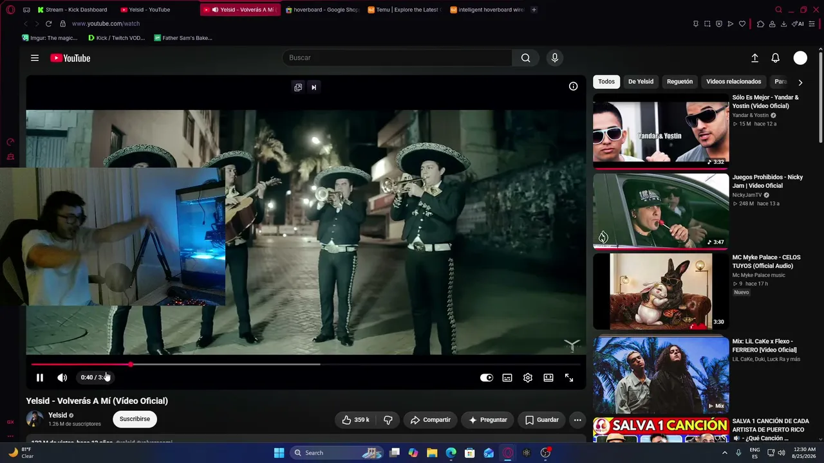Click the Windows taskbar Search box
824x463 pixels.
[337, 453]
